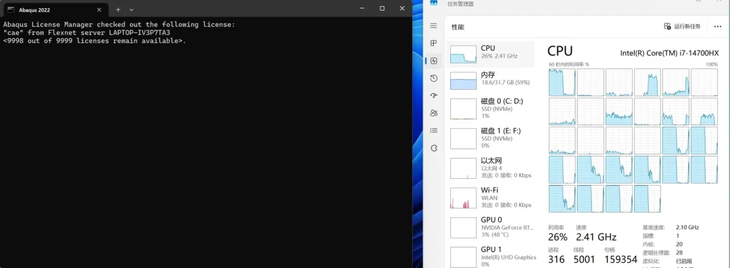Add a new tab in the terminal

(x=118, y=9)
